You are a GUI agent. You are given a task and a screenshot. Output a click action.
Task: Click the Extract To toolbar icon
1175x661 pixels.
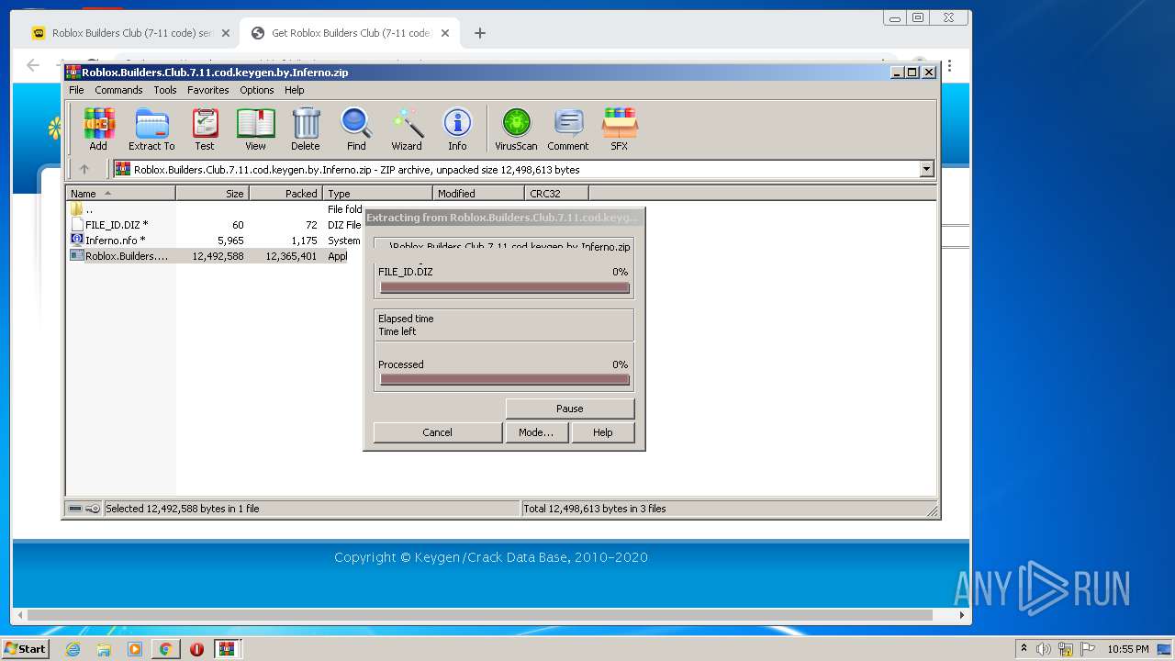[x=151, y=129]
